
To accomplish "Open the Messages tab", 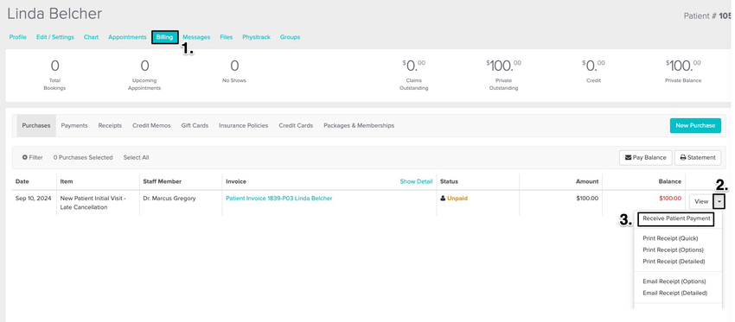I will pyautogui.click(x=196, y=37).
